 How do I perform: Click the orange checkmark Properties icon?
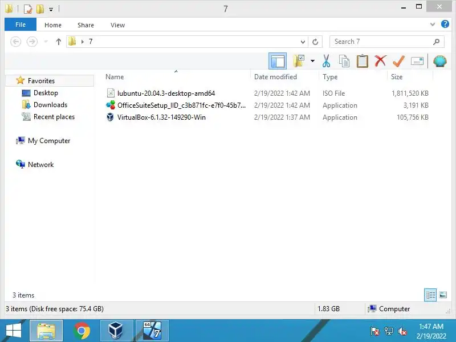398,61
